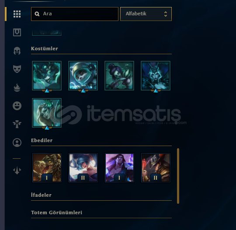Open the Renekton eternal tile
The height and width of the screenshot is (230, 236).
(x=47, y=167)
